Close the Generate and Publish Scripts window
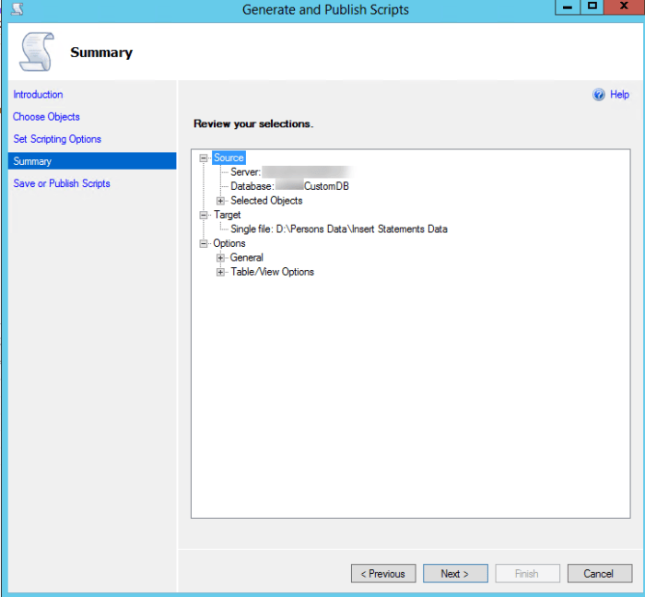 (x=625, y=7)
